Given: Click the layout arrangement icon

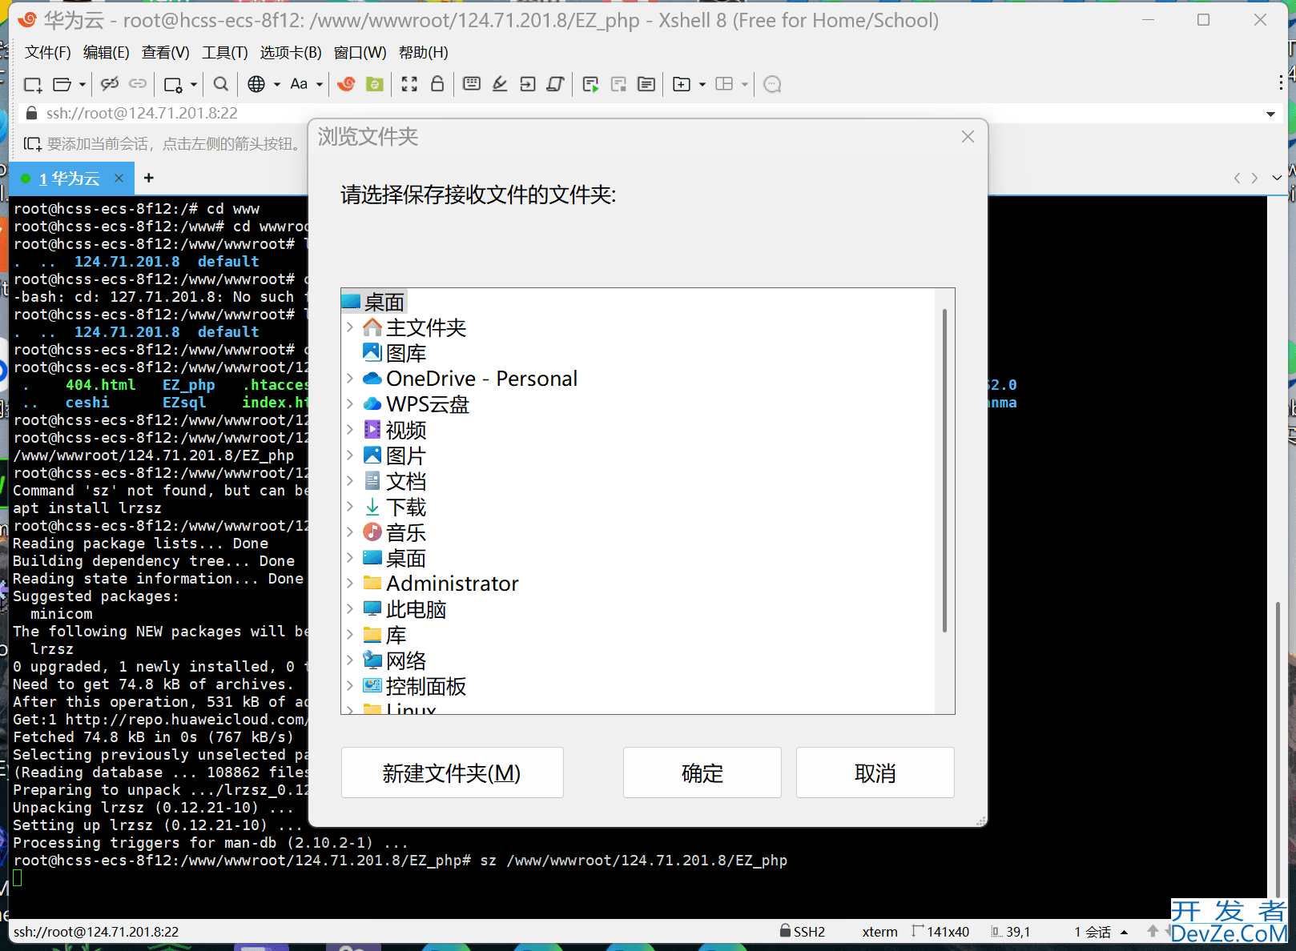Looking at the screenshot, I should pyautogui.click(x=724, y=83).
